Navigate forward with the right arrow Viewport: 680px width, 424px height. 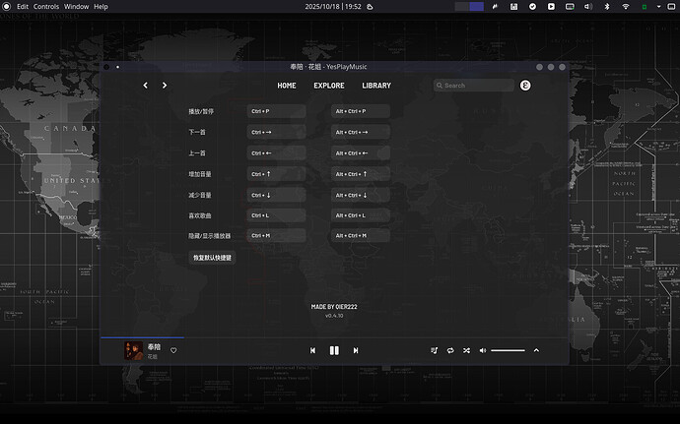pyautogui.click(x=165, y=86)
